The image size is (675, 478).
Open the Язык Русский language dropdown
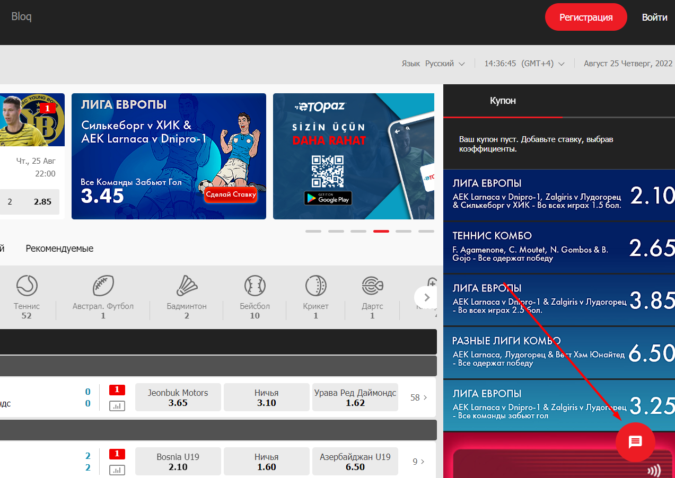pos(433,64)
